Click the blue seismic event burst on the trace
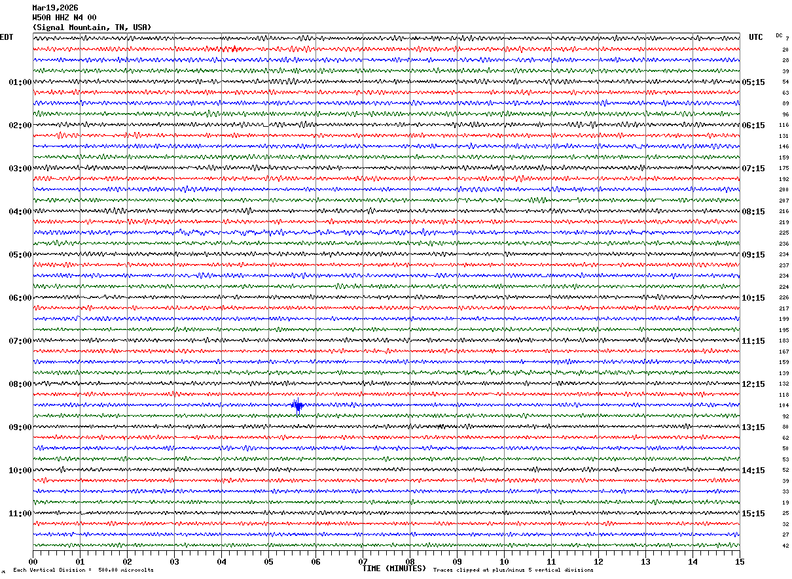792x579 pixels. [298, 406]
